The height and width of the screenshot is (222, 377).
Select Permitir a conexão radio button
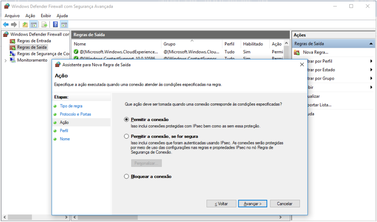[127, 119]
